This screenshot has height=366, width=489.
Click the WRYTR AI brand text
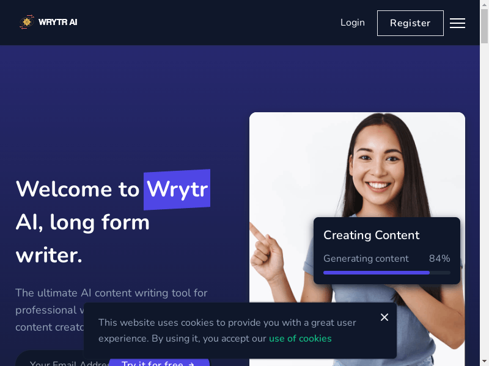pos(57,22)
